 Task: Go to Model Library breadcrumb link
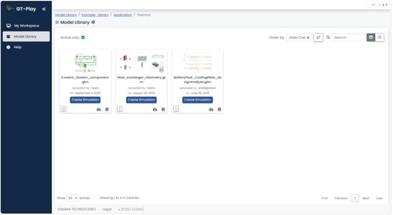(66, 15)
